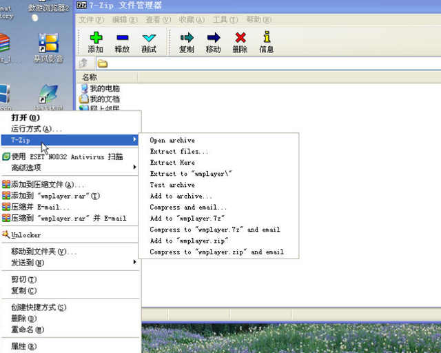Viewport: 441px width, 353px height.
Task: Select the 我的电脑 computer icon row
Action: coord(100,88)
